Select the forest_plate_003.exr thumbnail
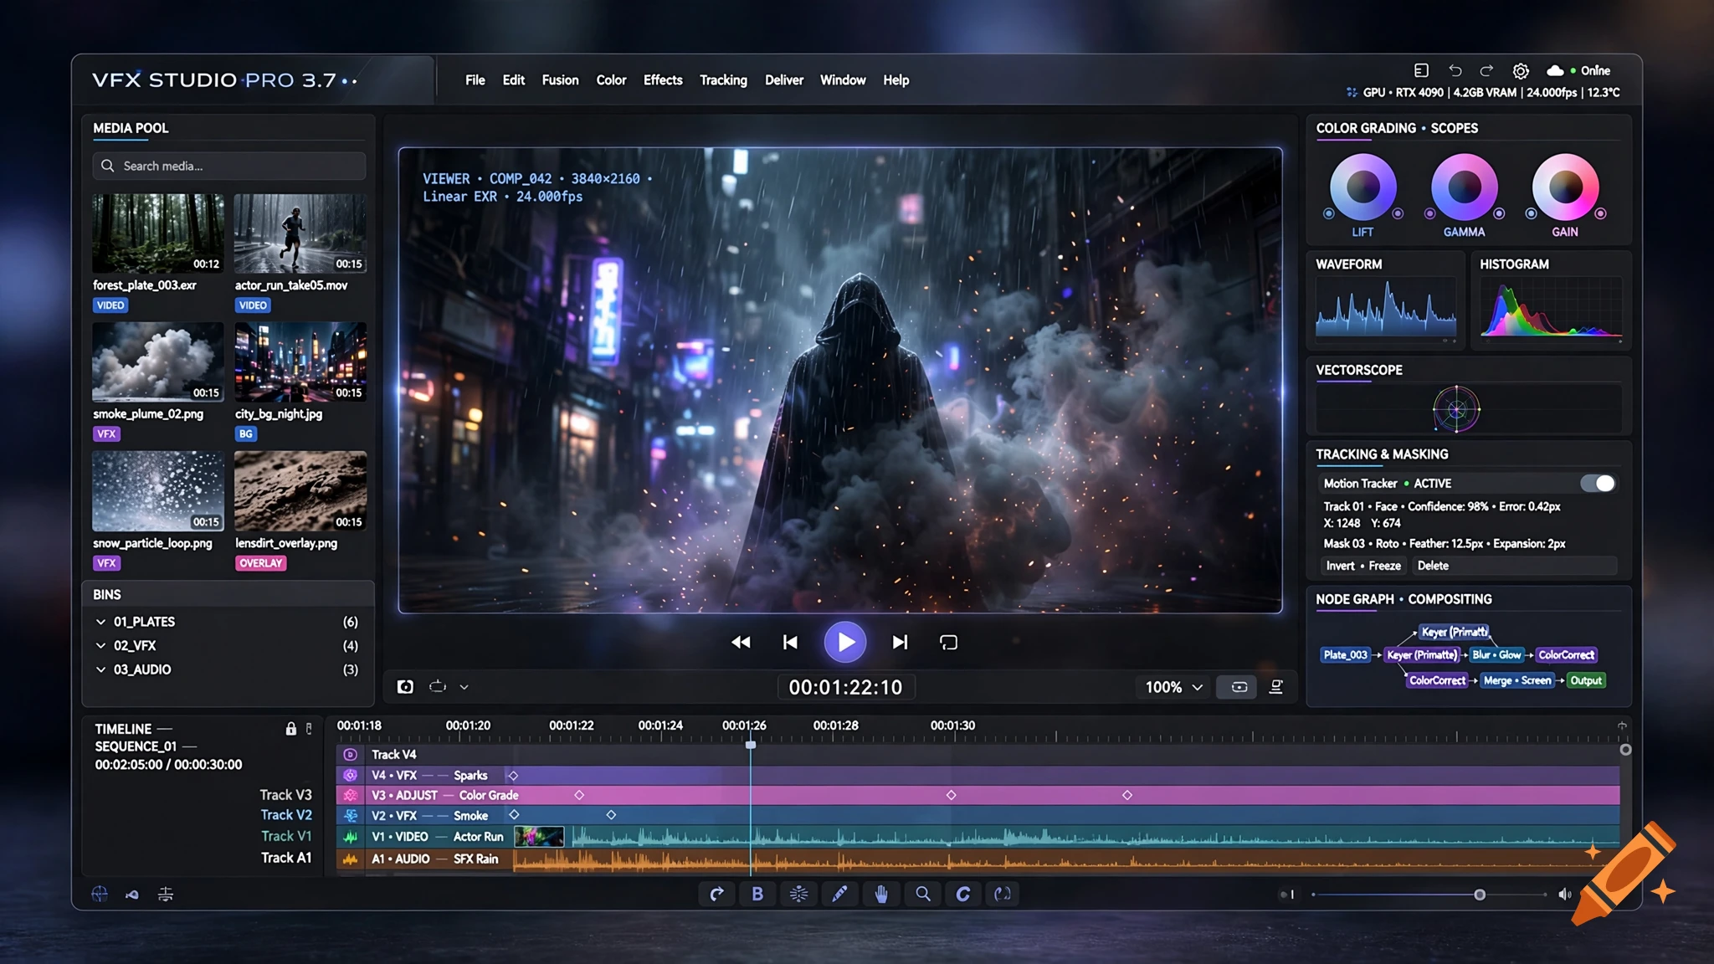 [158, 233]
